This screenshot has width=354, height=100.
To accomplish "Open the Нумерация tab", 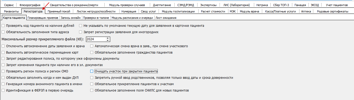I will click(129, 11).
